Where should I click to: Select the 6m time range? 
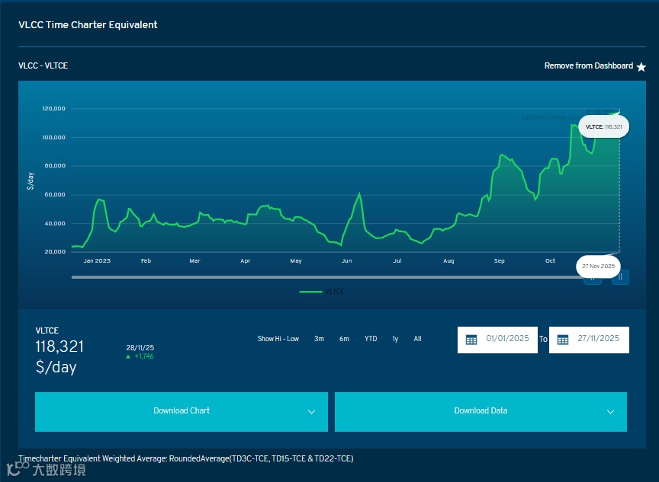click(x=344, y=339)
